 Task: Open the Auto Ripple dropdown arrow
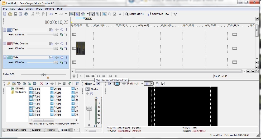tap(88, 14)
